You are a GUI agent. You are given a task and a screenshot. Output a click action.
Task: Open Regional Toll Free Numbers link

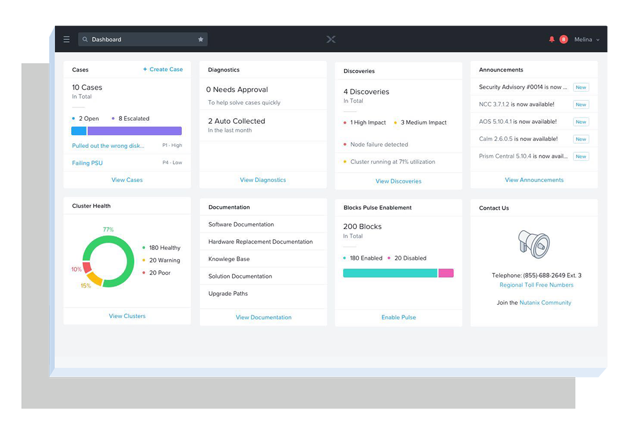point(537,285)
